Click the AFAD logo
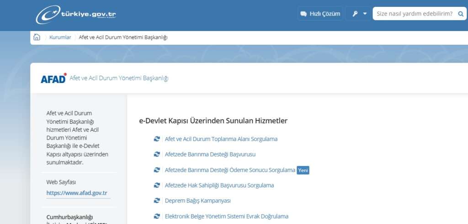This screenshot has width=468, height=224. tap(54, 78)
